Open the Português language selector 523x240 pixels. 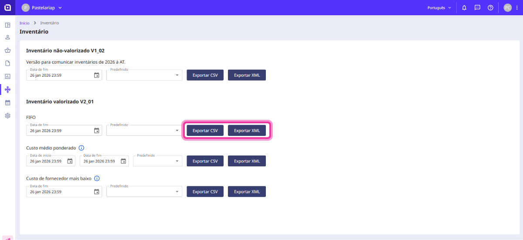point(439,8)
